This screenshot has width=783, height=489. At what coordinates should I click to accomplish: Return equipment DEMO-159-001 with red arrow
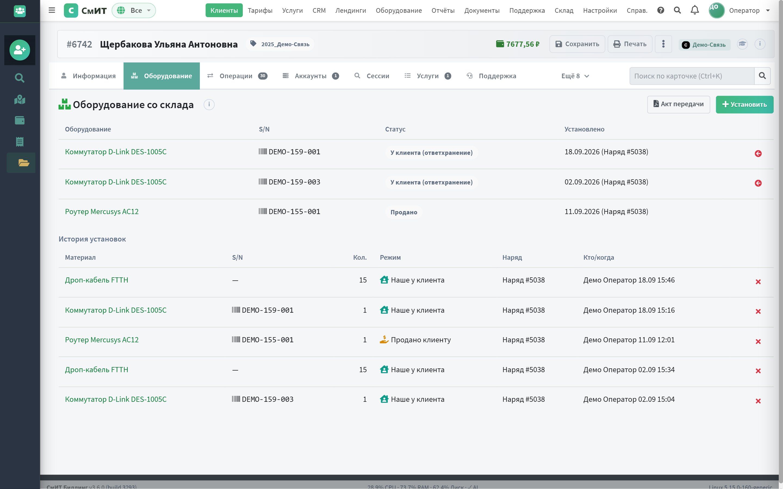tap(758, 153)
